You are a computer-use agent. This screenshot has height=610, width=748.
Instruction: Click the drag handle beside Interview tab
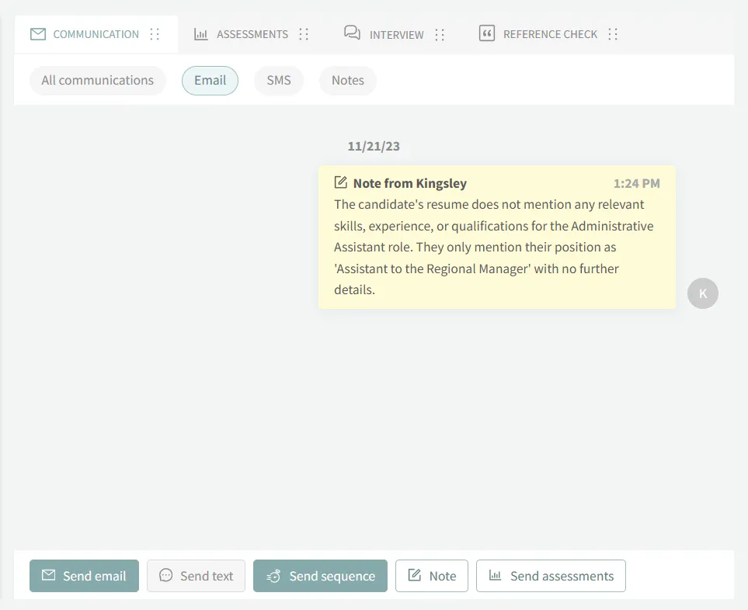point(440,34)
